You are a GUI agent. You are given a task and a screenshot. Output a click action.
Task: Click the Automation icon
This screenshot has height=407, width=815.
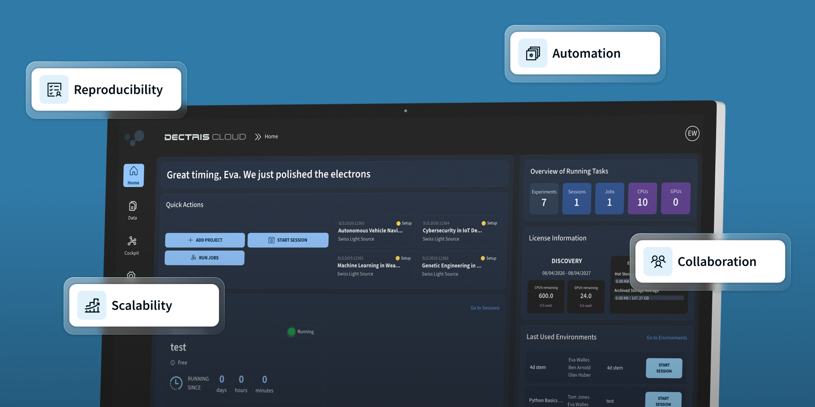point(533,53)
